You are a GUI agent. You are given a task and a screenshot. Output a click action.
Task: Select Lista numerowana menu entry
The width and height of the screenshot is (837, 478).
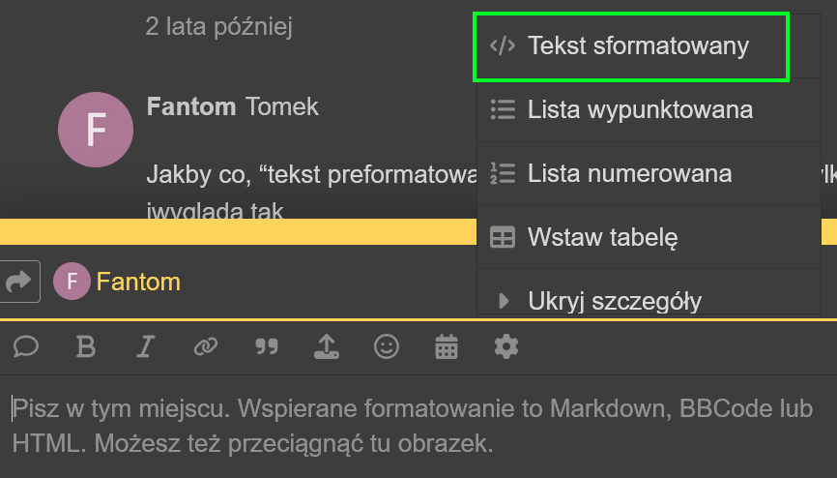tap(628, 174)
